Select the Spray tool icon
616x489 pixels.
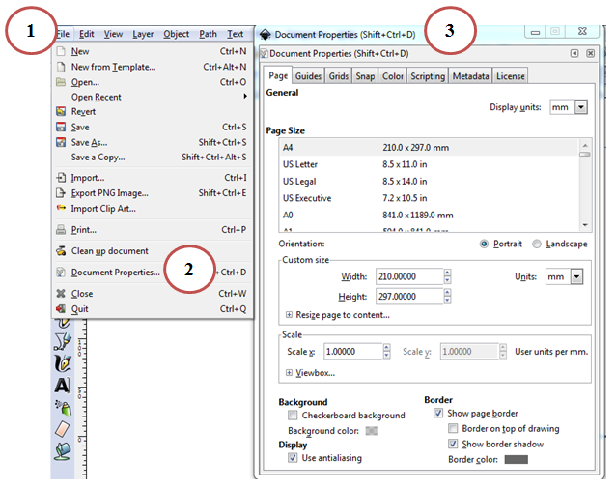64,408
